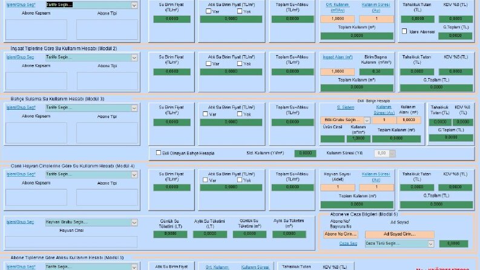Click the Ceza Seç link
Screen dimensions: 480x270
[x=348, y=243]
